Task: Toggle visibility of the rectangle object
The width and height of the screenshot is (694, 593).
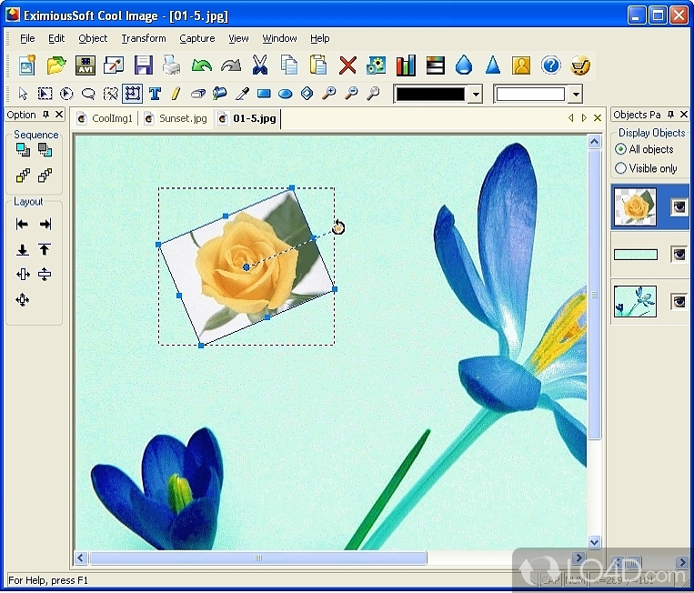Action: tap(679, 255)
